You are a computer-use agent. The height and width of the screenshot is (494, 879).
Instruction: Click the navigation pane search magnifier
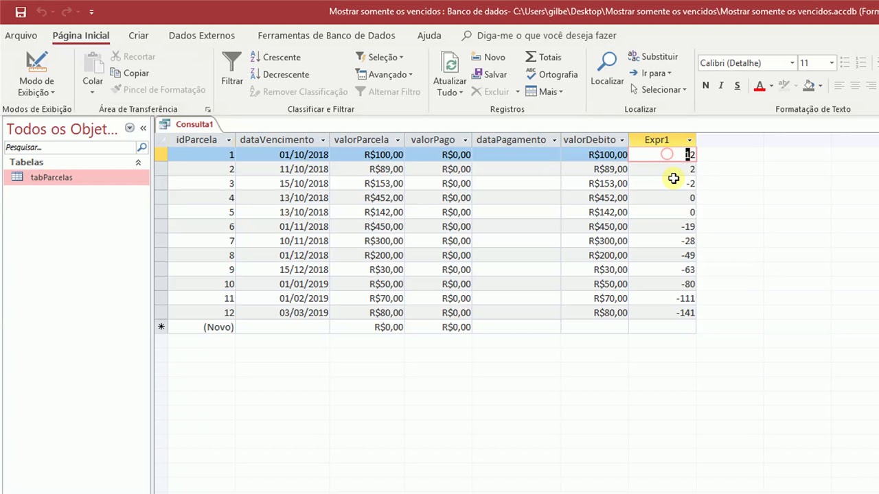[141, 147]
